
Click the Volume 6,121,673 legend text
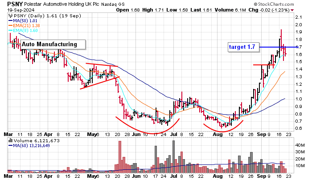(37, 141)
